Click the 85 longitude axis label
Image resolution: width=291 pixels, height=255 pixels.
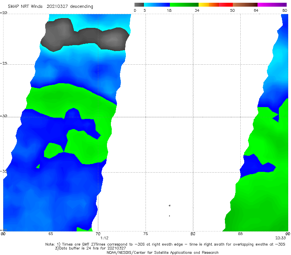240,234
